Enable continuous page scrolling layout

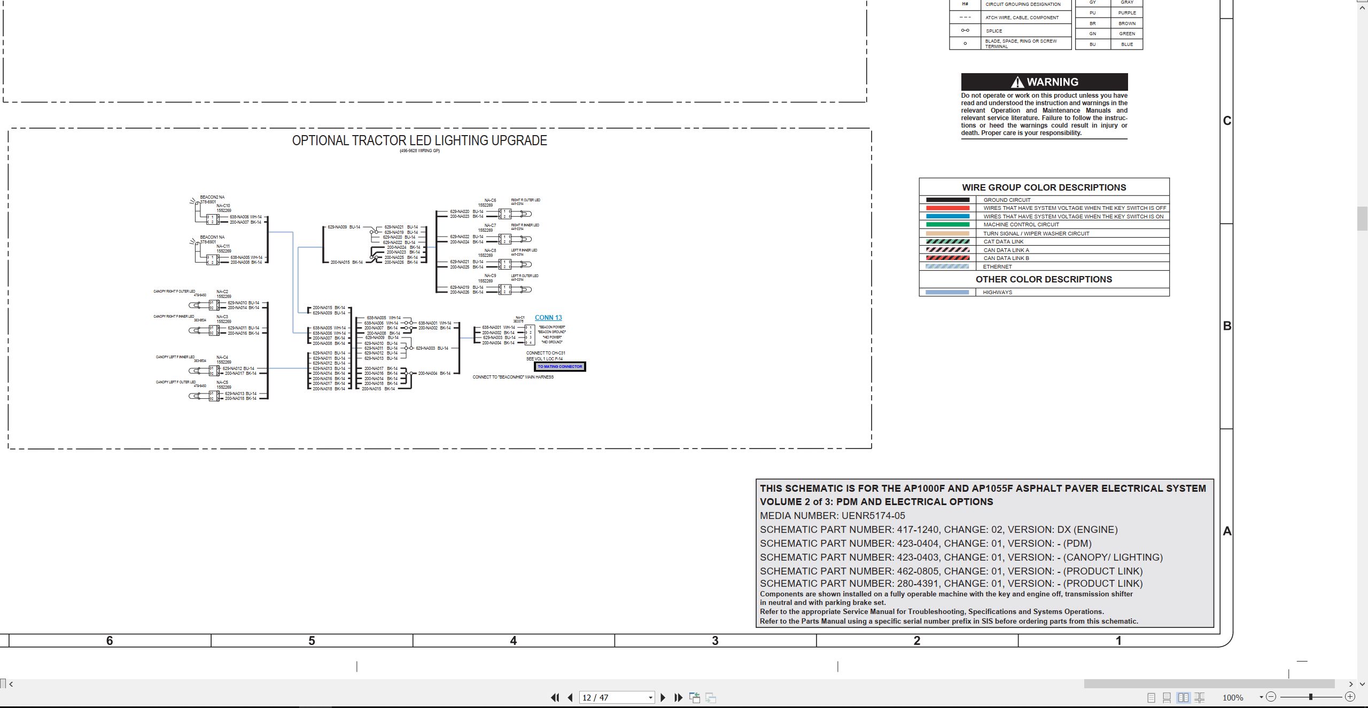pos(1167,697)
